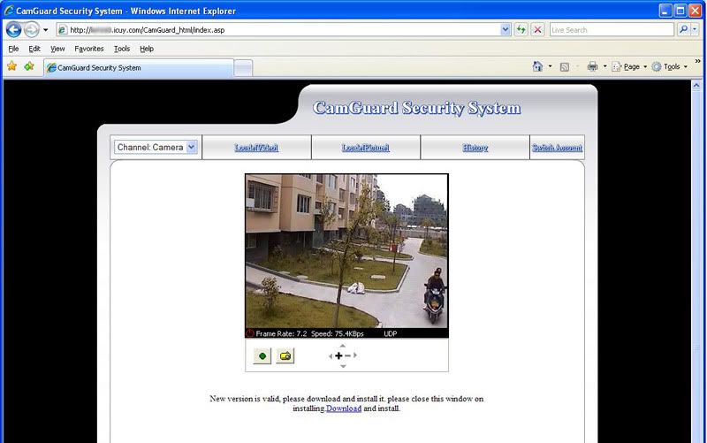Click the Frame Rate: 7.2 status text
Screen dimensions: 707x443
point(281,334)
